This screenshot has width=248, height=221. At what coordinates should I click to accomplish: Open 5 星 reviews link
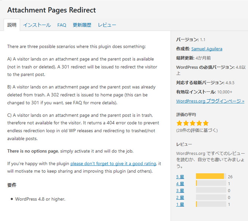point(180,177)
